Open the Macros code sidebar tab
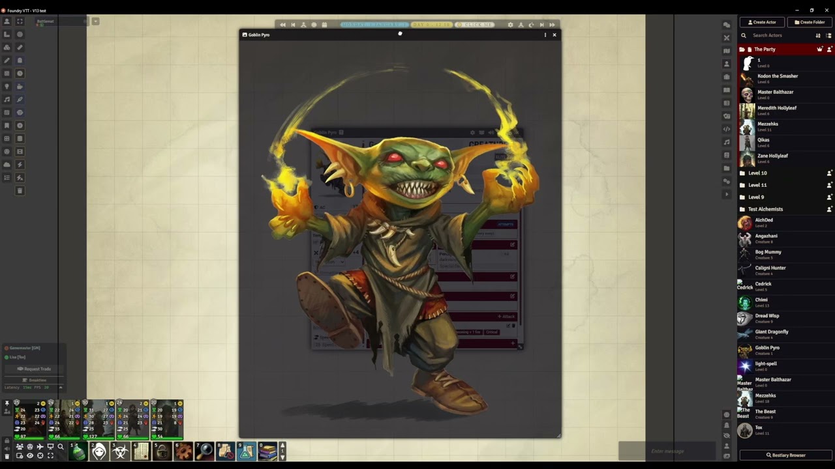 point(727,129)
